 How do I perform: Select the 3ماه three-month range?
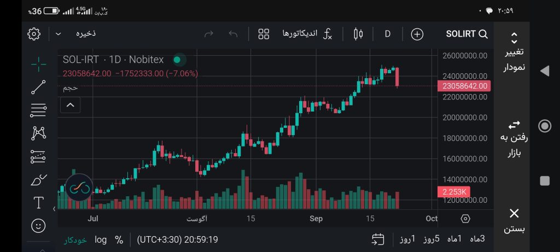477,239
